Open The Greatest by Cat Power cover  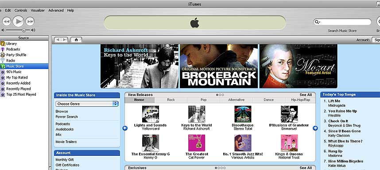click(x=197, y=143)
